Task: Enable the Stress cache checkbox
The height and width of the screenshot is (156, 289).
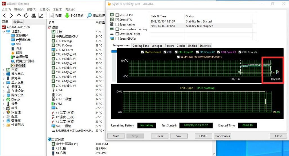Action: [117, 24]
